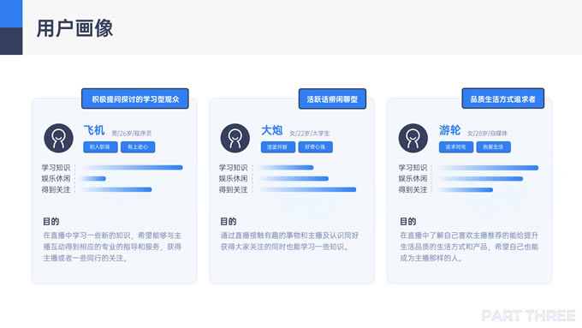Click the avatar icon next to 大炮

point(235,138)
